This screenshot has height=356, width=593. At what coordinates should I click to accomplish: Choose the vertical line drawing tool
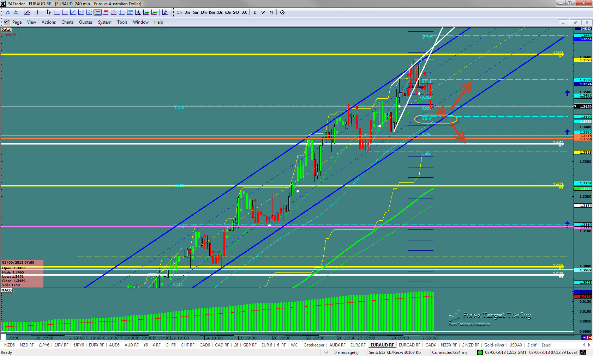[x=65, y=12]
